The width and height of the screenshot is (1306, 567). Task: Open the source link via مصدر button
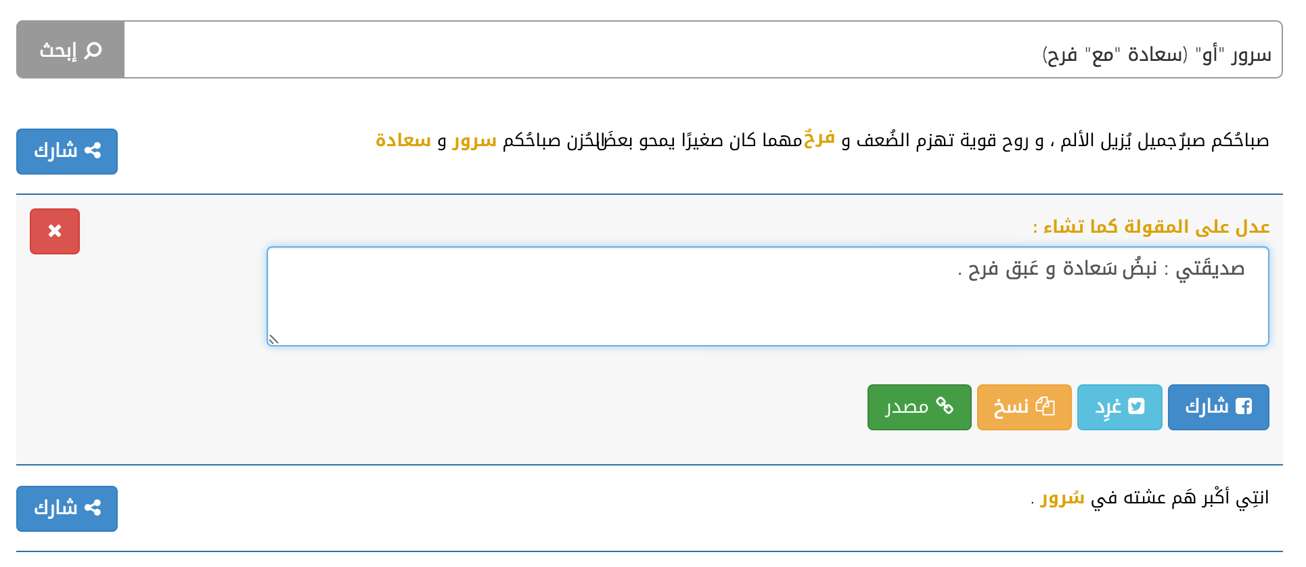(919, 407)
